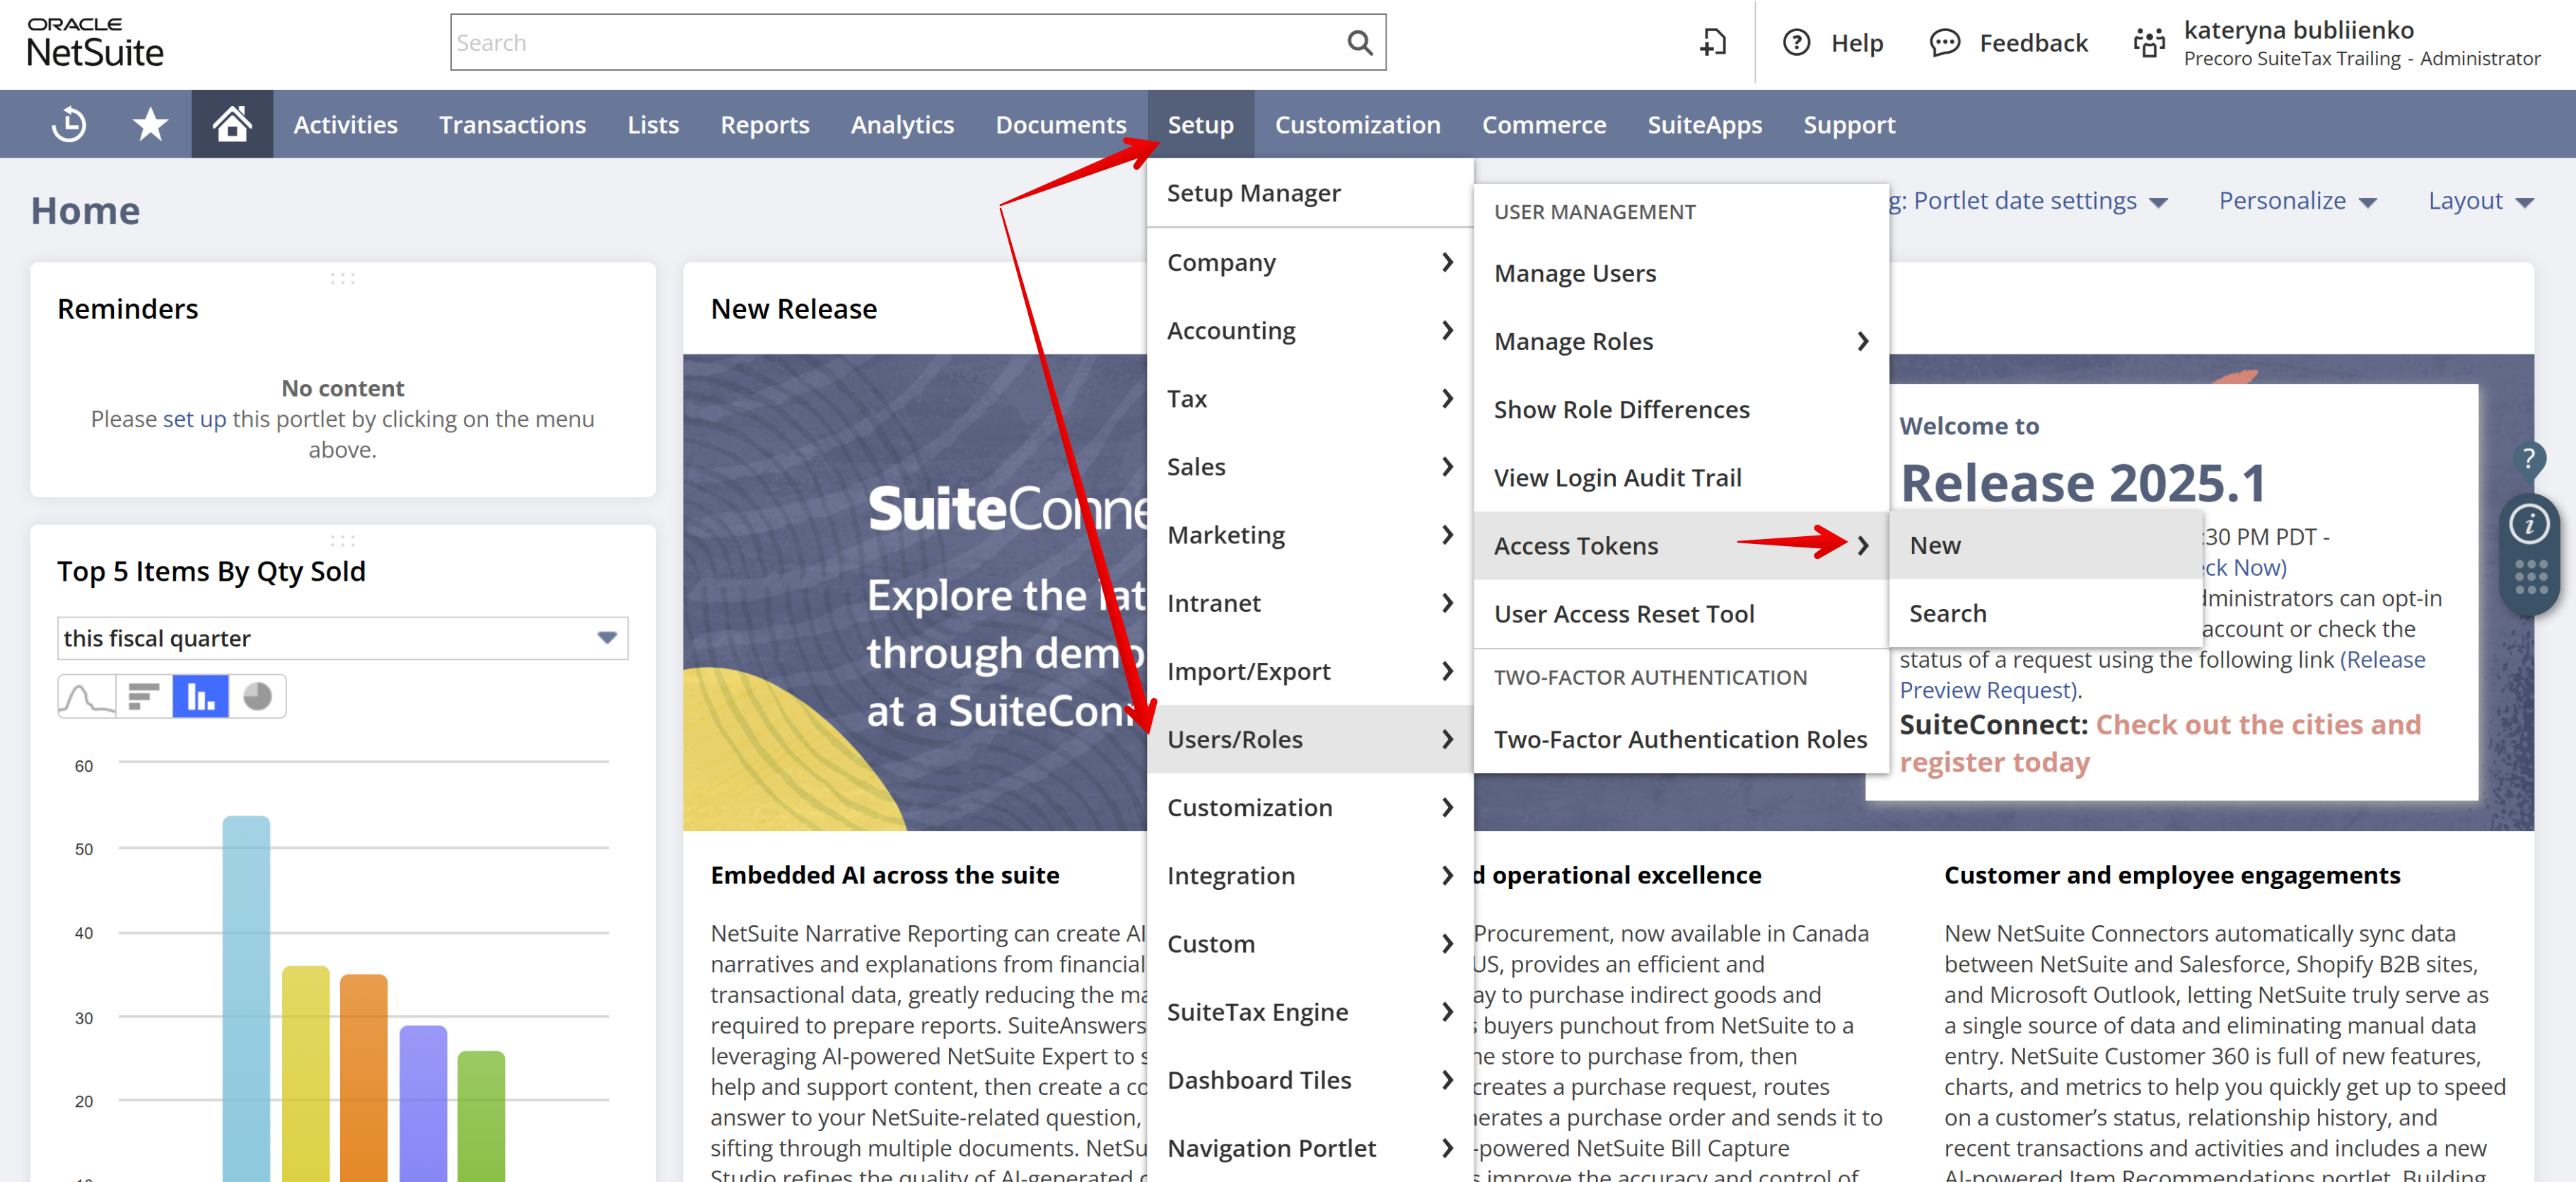Open the Shortcuts star icon

tap(150, 124)
